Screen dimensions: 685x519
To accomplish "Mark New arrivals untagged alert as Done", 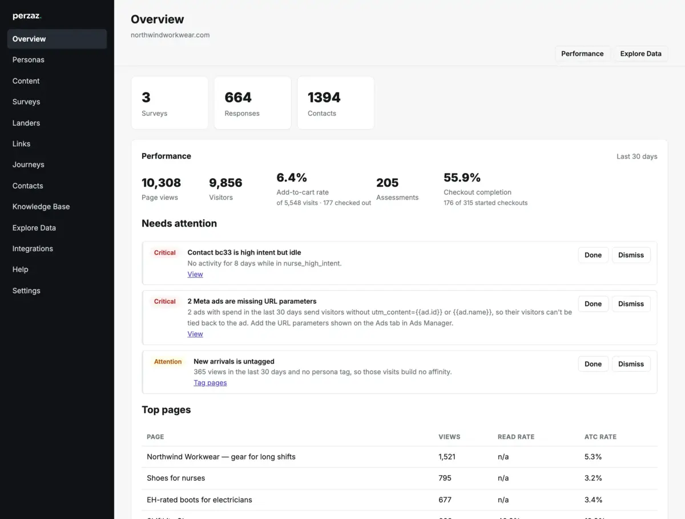I will [593, 364].
